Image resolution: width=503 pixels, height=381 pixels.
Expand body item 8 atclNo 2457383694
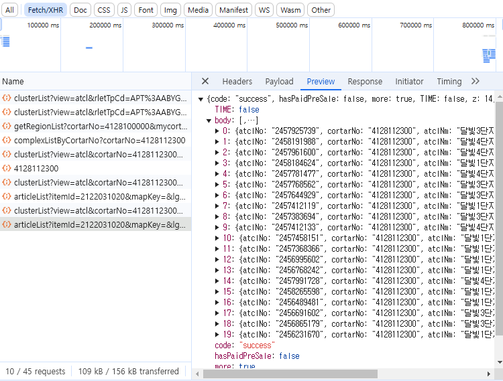(x=217, y=217)
